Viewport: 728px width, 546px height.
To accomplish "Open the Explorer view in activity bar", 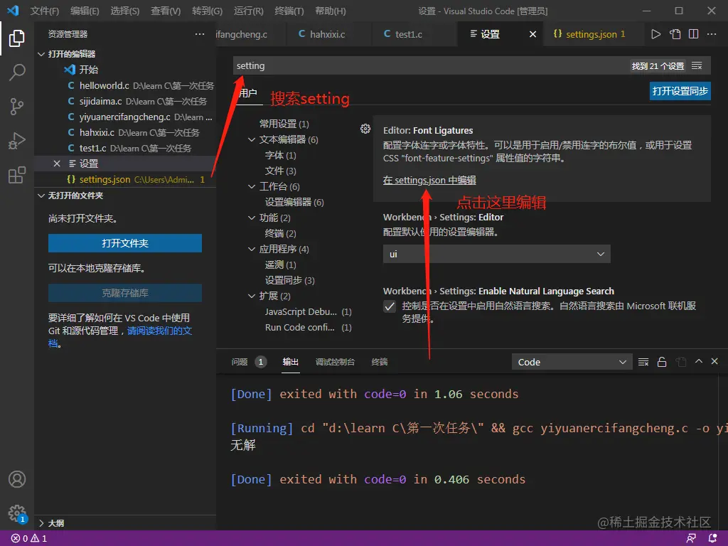I will pos(17,38).
